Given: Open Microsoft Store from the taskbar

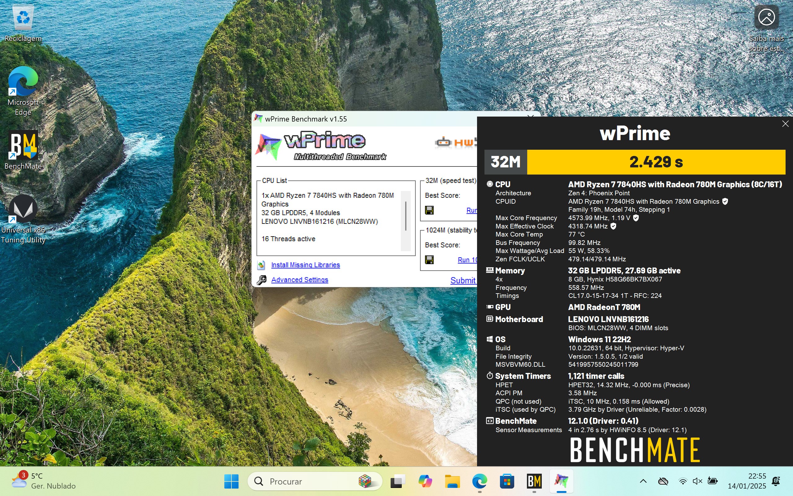Looking at the screenshot, I should click(x=507, y=481).
